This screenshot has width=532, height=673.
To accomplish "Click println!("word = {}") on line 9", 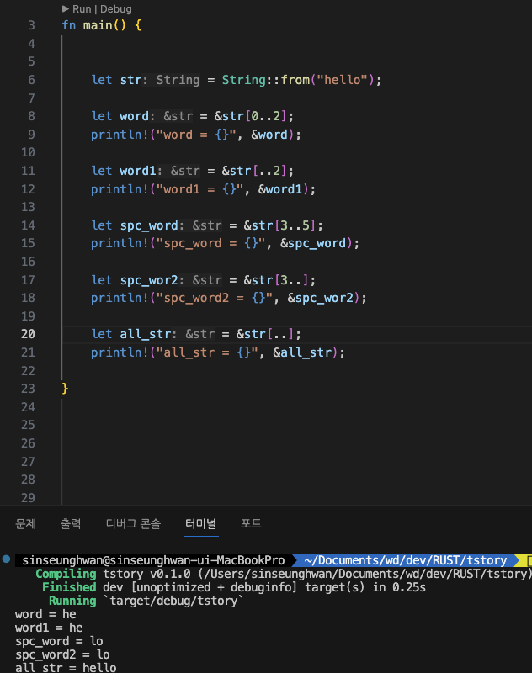I will click(x=196, y=135).
